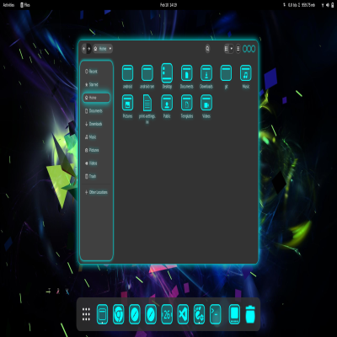Open the hamburger main menu button
Image resolution: width=337 pixels, height=337 pixels.
click(238, 49)
